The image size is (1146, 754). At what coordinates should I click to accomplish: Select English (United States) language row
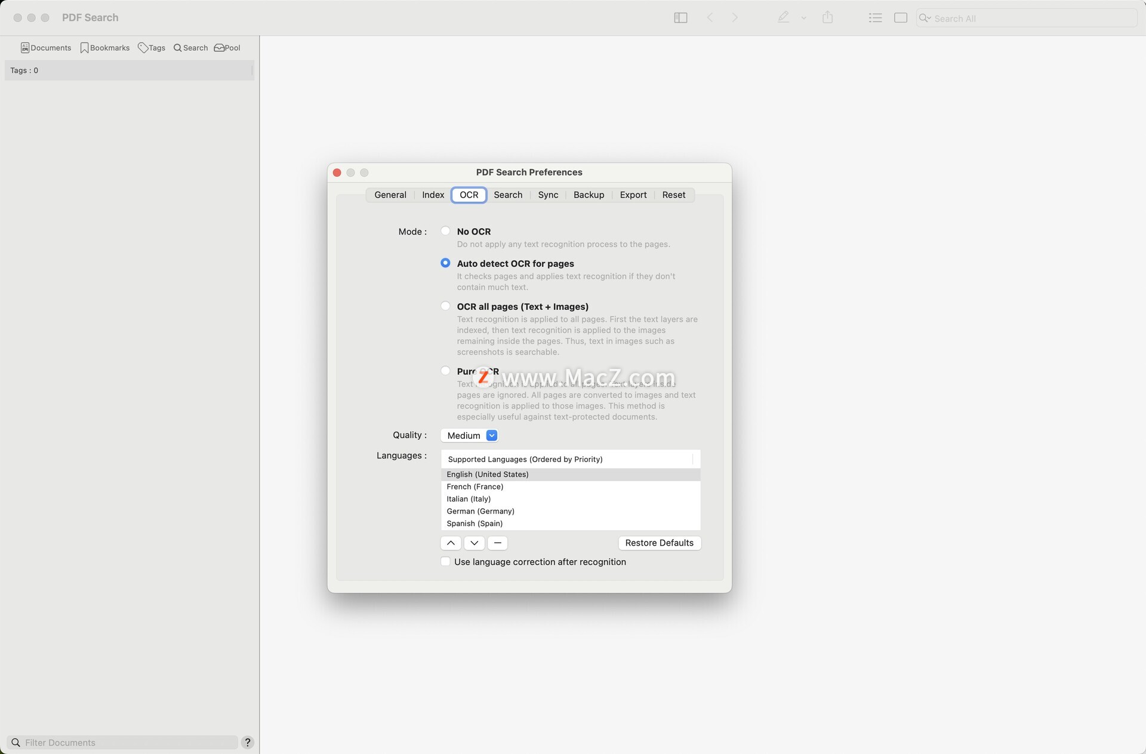(x=570, y=475)
